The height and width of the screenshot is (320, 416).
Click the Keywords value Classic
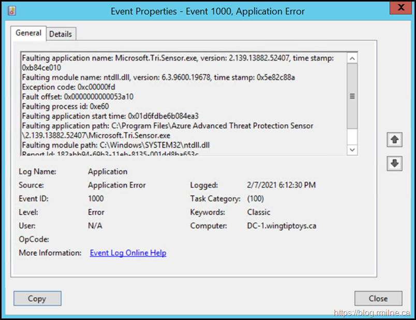(258, 212)
